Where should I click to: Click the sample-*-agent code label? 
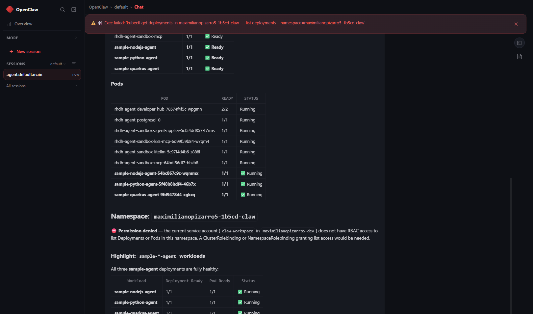pyautogui.click(x=158, y=256)
